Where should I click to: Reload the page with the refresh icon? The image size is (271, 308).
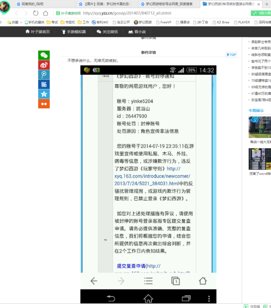coord(36,13)
